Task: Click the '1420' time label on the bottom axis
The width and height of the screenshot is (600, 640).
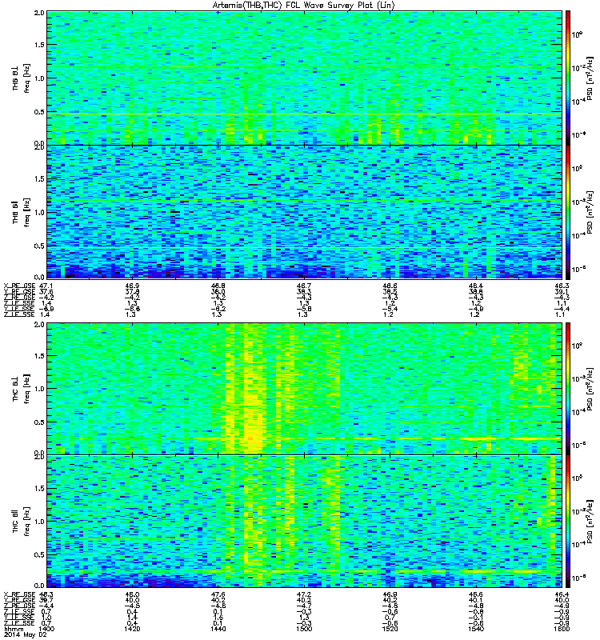Action: pos(132,629)
